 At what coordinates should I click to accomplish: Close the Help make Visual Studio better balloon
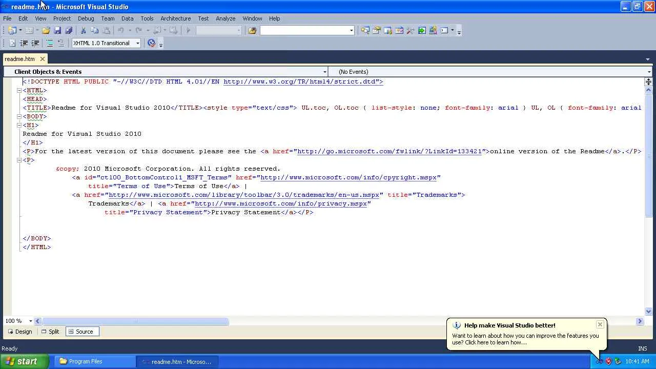click(x=600, y=324)
